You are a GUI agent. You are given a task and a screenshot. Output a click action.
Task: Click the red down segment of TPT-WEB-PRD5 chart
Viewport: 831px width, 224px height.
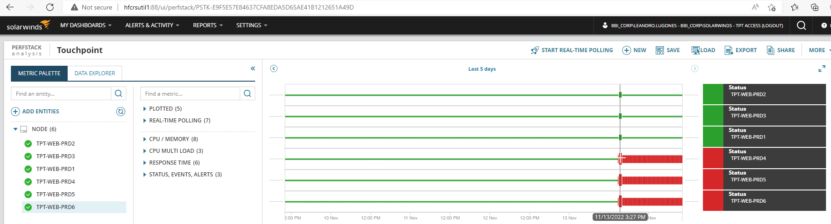tap(651, 180)
